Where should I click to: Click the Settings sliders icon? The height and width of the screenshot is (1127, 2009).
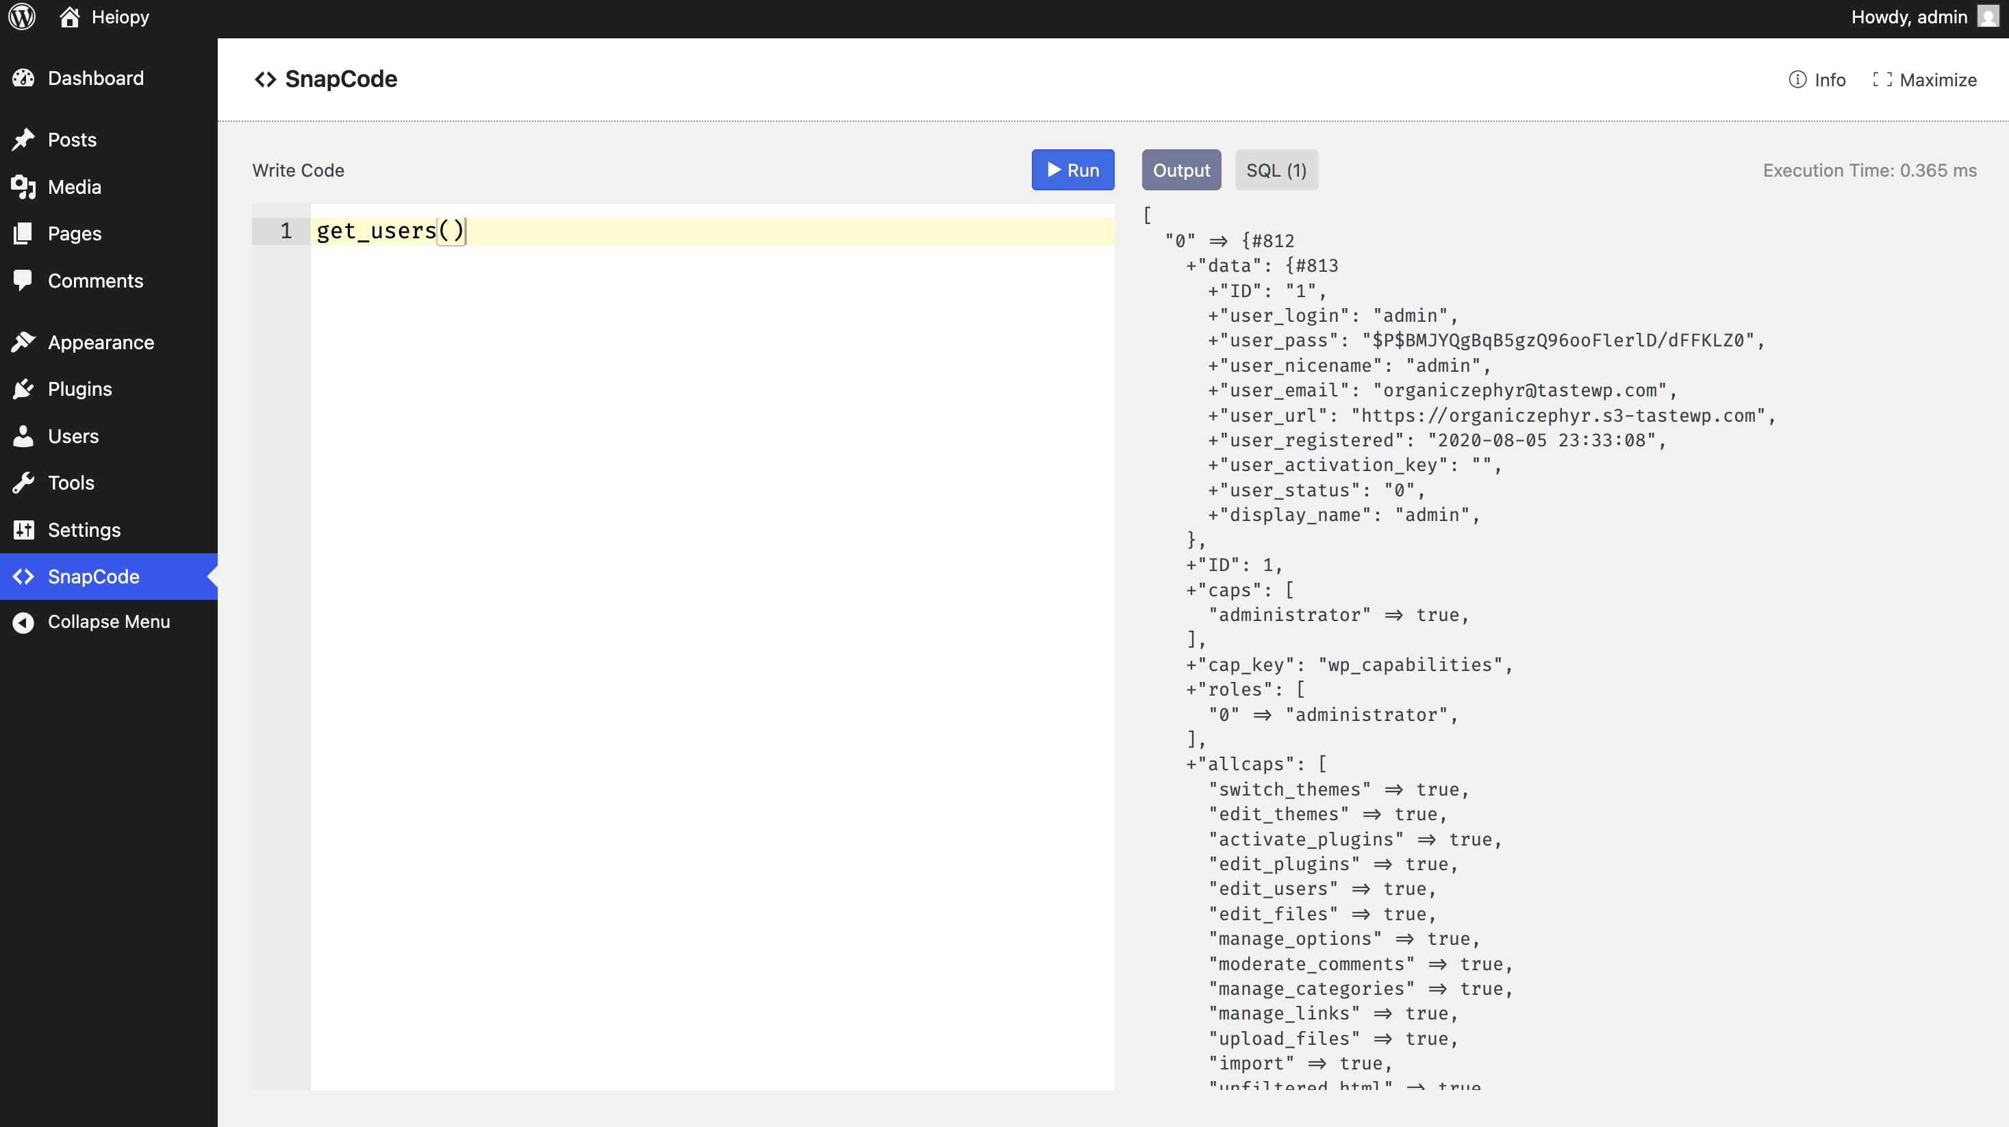pyautogui.click(x=23, y=531)
